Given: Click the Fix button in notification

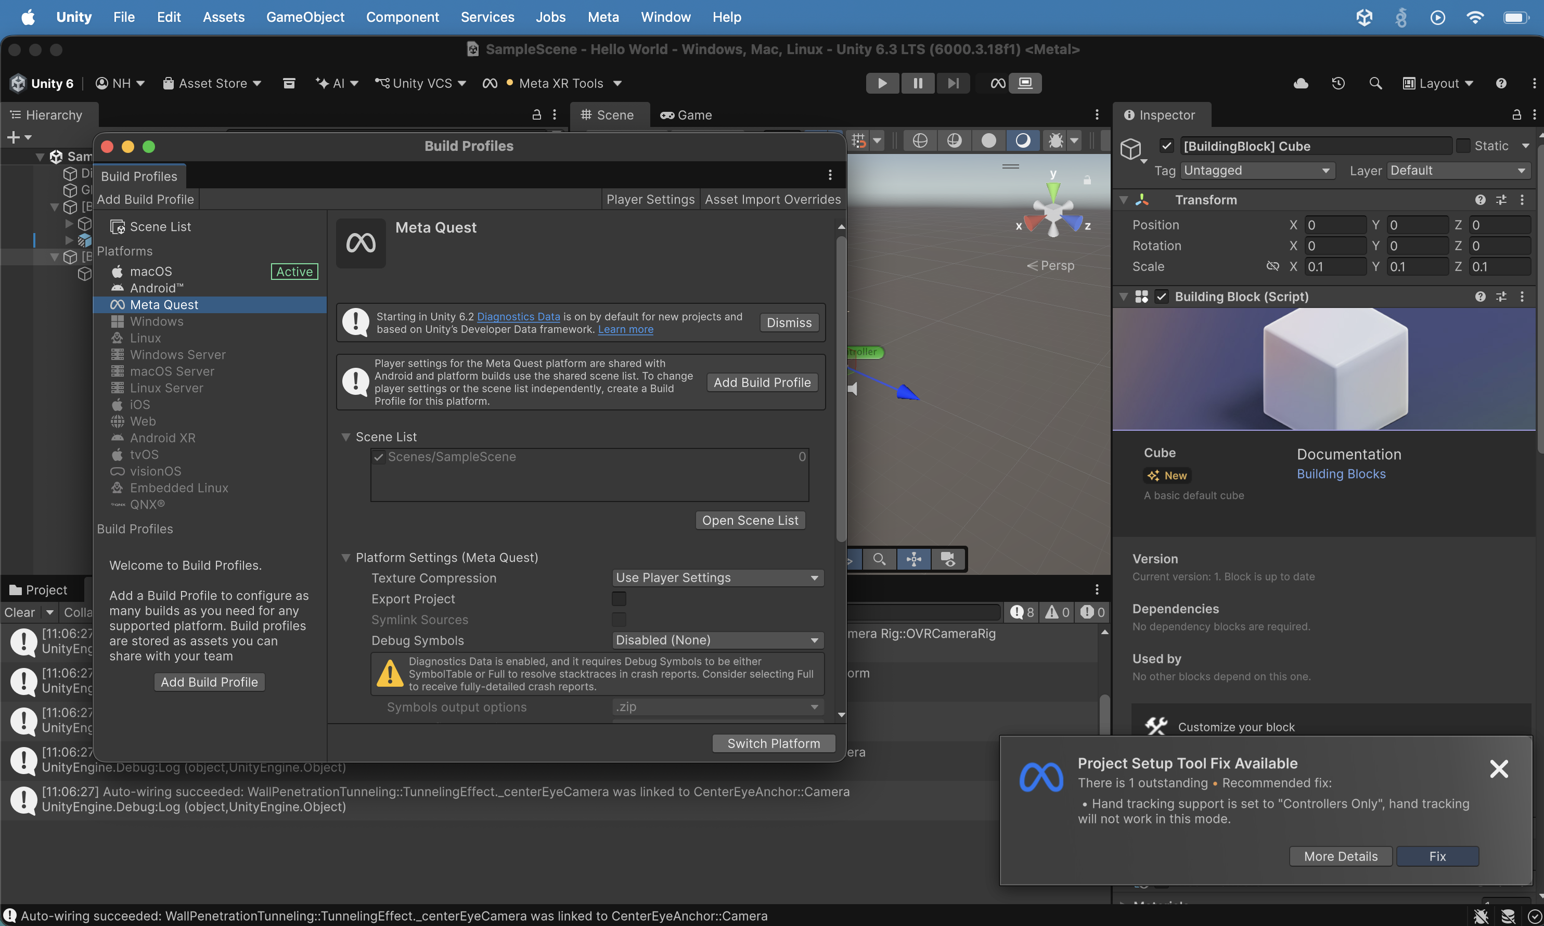Looking at the screenshot, I should coord(1437,856).
